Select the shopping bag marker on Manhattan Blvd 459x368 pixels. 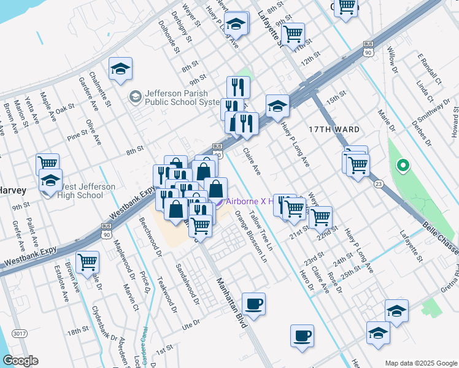pos(176,209)
